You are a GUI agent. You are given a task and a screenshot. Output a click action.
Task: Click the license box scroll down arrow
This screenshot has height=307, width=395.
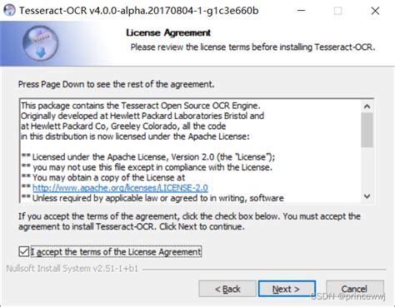coord(367,196)
